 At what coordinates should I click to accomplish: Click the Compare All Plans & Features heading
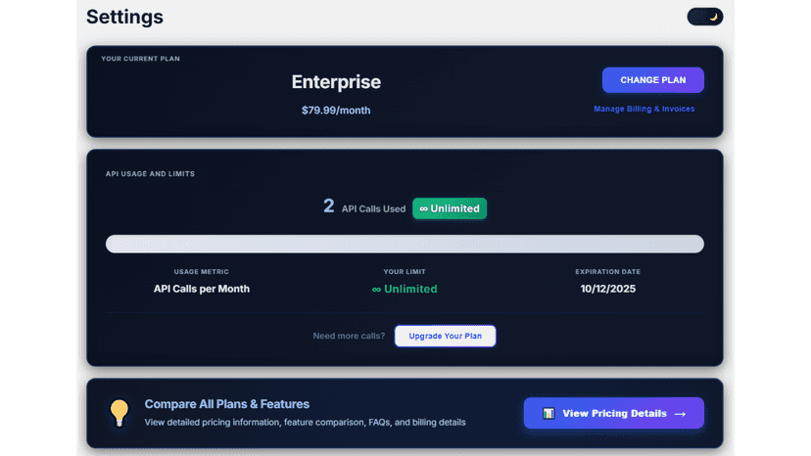pos(226,404)
